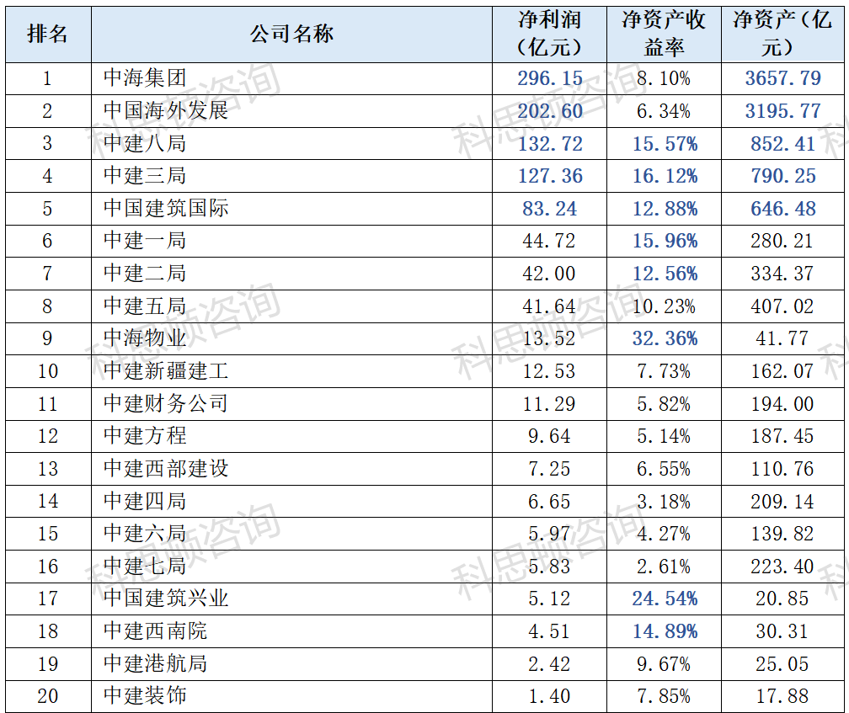849x713 pixels.
Task: Click net profit value 13.52
Action: [x=549, y=338]
